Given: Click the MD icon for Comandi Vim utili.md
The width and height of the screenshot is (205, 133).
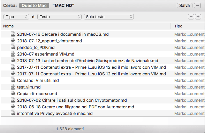Looking at the screenshot, I should (x=13, y=81).
